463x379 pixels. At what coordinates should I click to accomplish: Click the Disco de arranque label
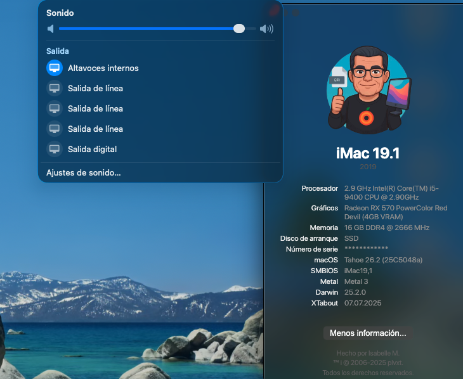(x=309, y=238)
